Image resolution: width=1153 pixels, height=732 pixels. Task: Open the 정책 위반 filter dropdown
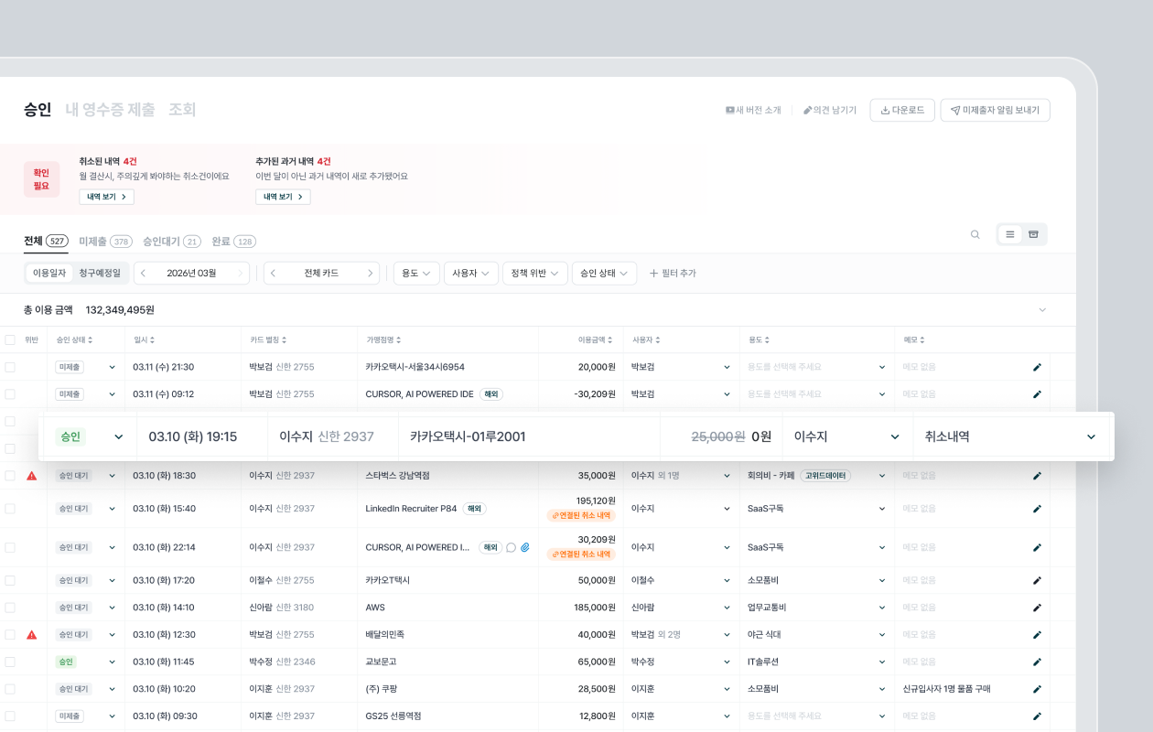tap(534, 273)
